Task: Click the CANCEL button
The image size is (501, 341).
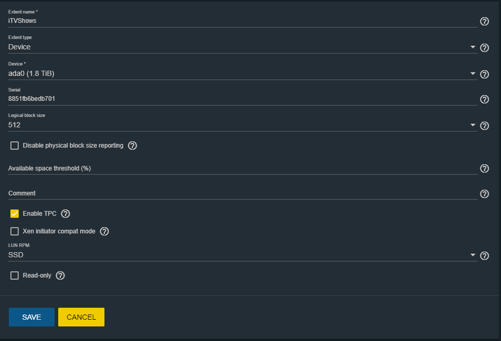Action: click(x=81, y=317)
